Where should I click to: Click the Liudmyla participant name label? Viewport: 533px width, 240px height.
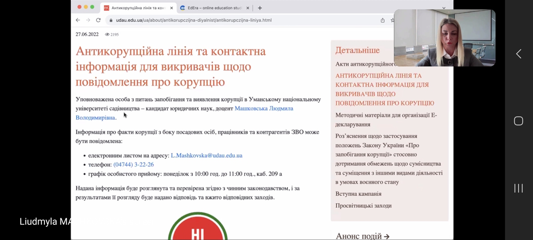[45, 221]
